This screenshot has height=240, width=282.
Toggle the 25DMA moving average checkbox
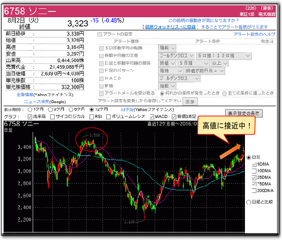coord(254,178)
